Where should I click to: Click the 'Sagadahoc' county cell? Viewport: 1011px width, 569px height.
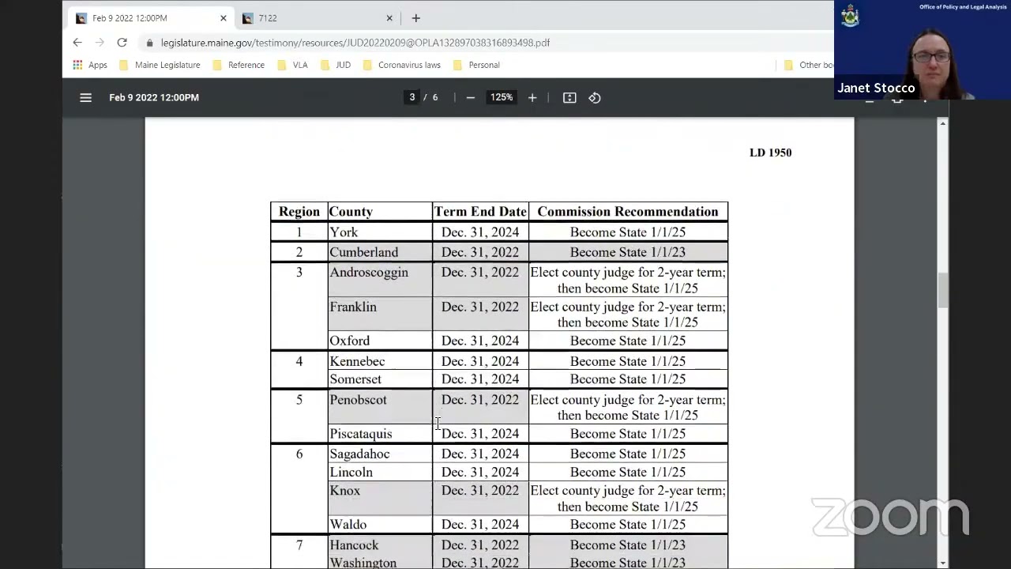380,454
